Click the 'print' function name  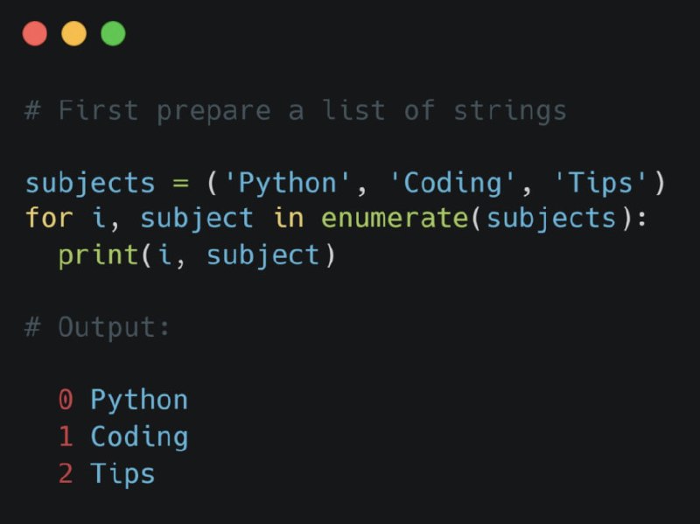(99, 256)
